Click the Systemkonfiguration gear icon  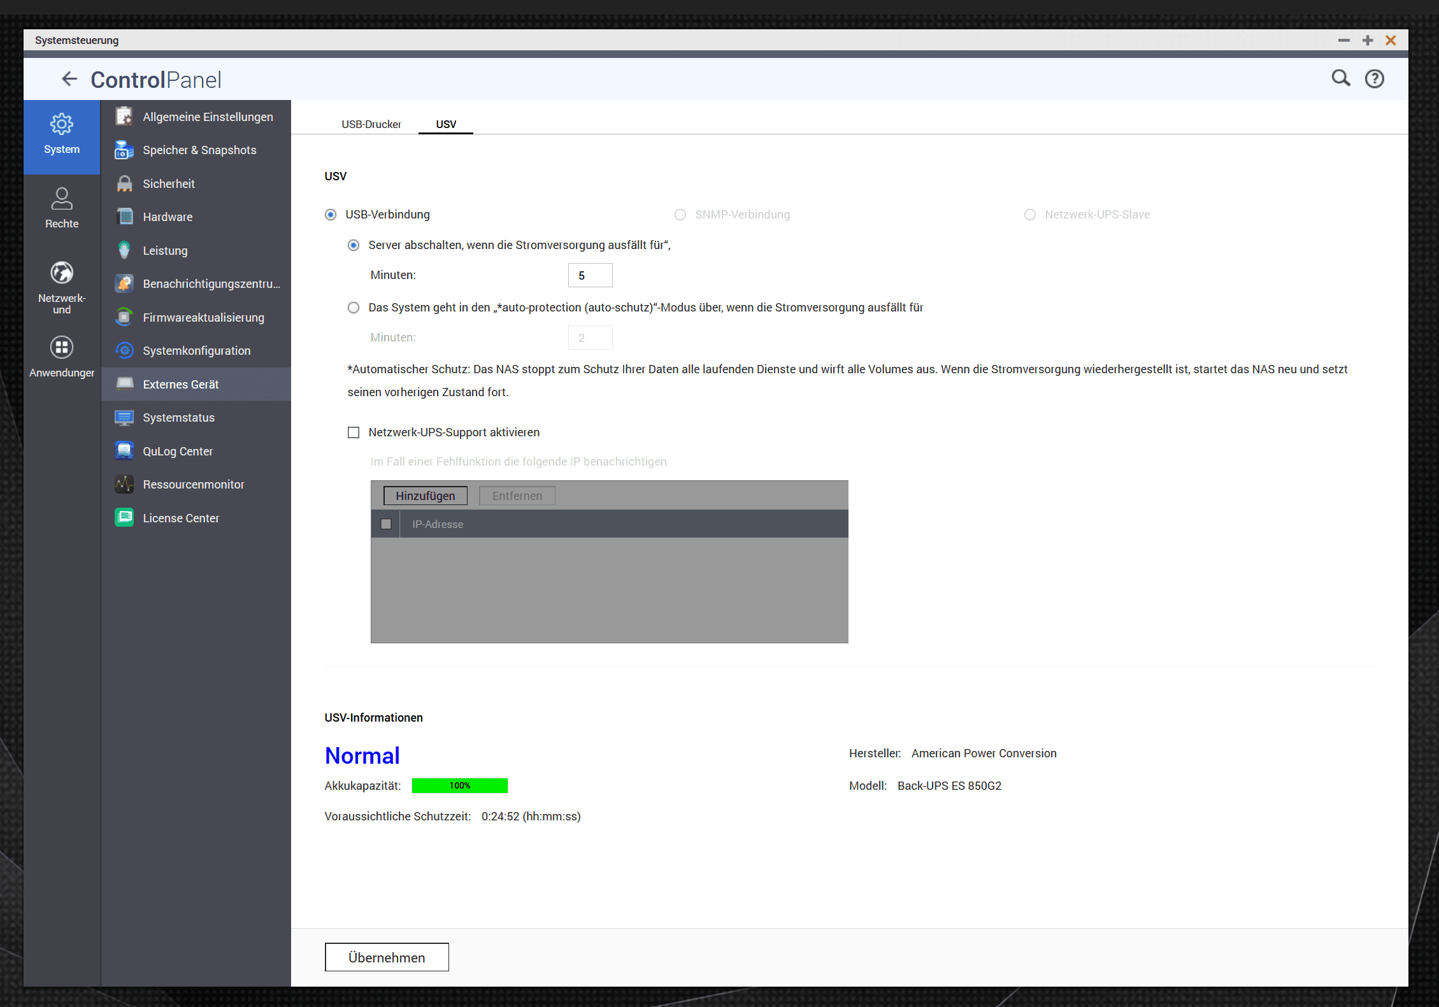124,351
